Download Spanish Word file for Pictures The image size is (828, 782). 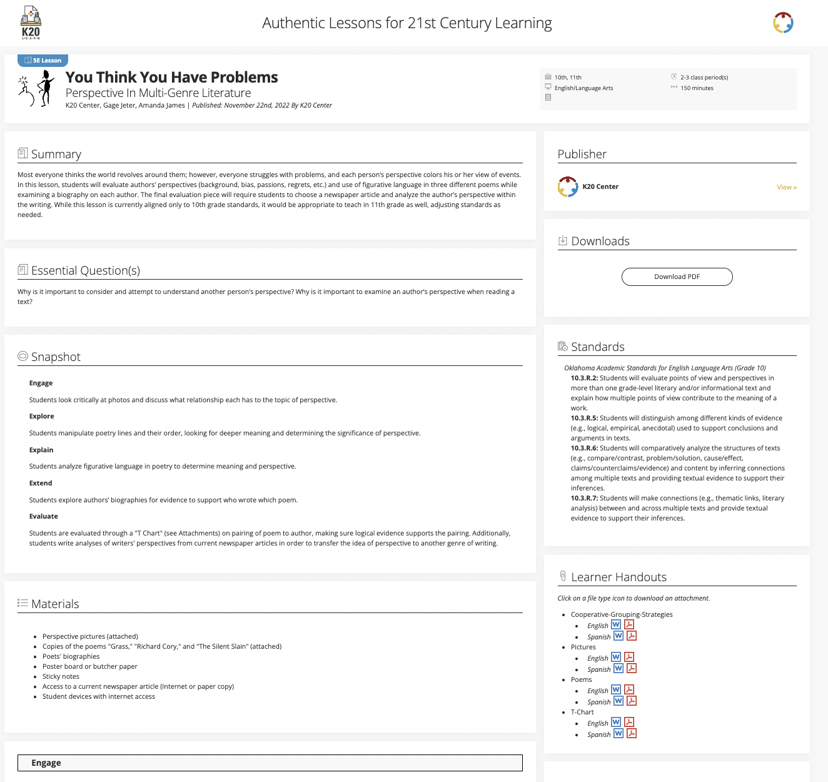click(618, 669)
